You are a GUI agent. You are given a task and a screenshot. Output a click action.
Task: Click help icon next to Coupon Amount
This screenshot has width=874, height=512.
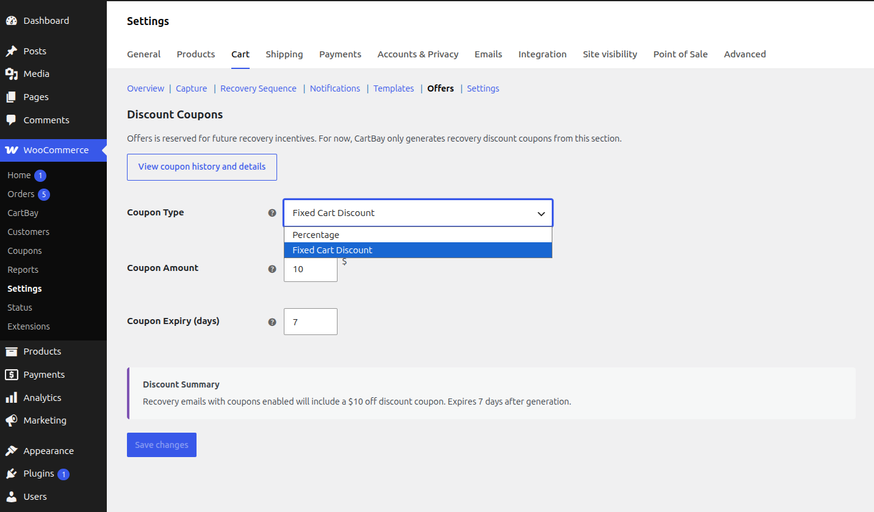[x=272, y=269]
